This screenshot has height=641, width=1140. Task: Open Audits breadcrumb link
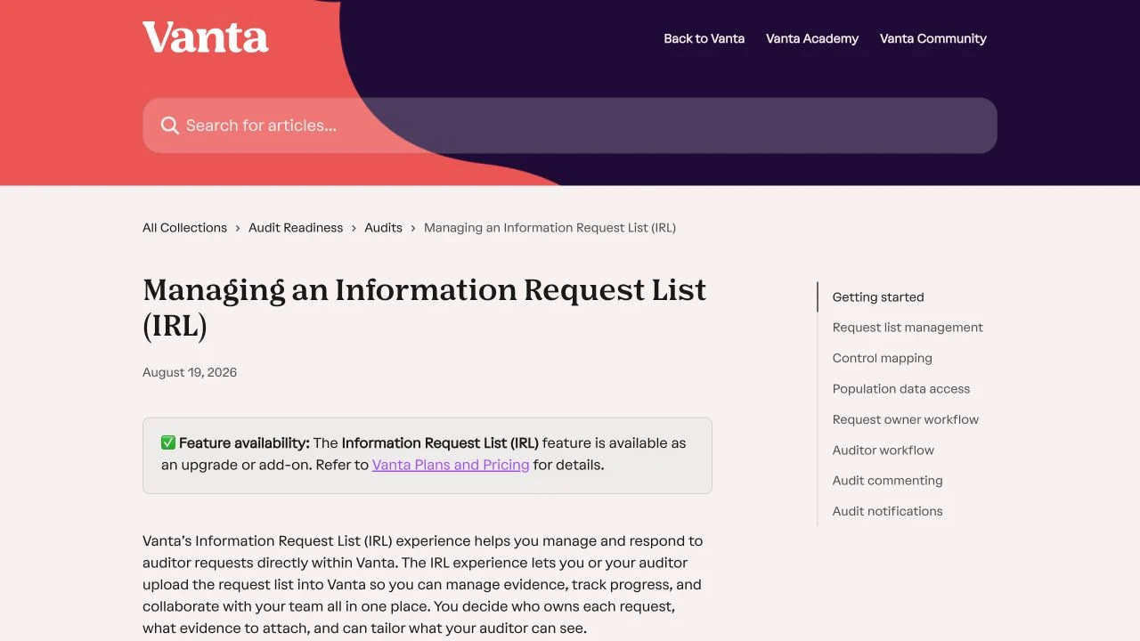pos(383,228)
